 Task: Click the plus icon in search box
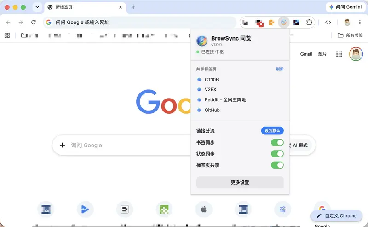coord(62,145)
